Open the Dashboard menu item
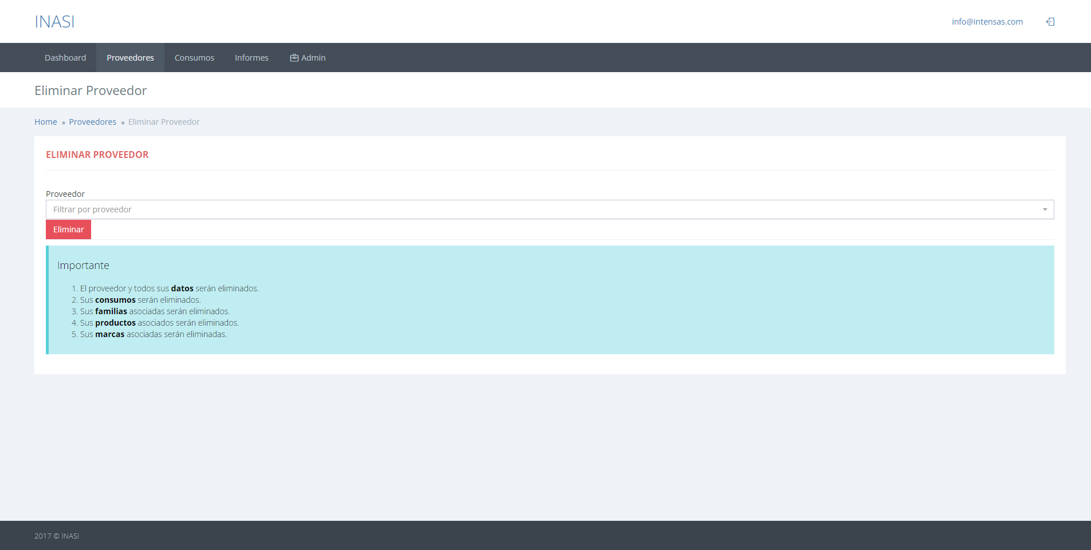The height and width of the screenshot is (550, 1091). (65, 58)
